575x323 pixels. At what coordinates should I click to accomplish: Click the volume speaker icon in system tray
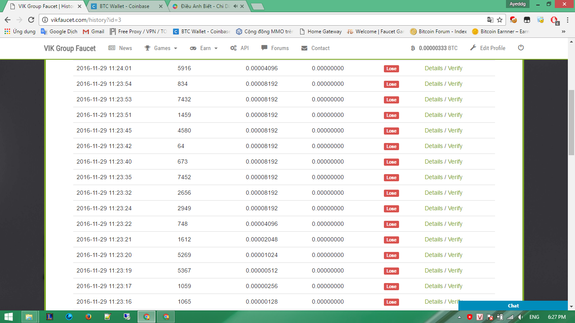point(521,317)
